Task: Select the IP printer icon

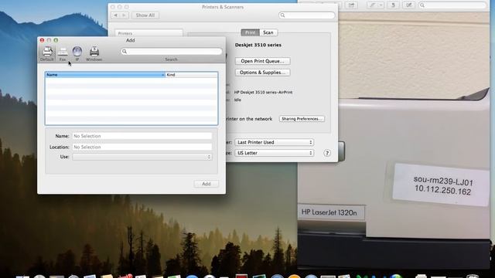Action: tap(77, 53)
